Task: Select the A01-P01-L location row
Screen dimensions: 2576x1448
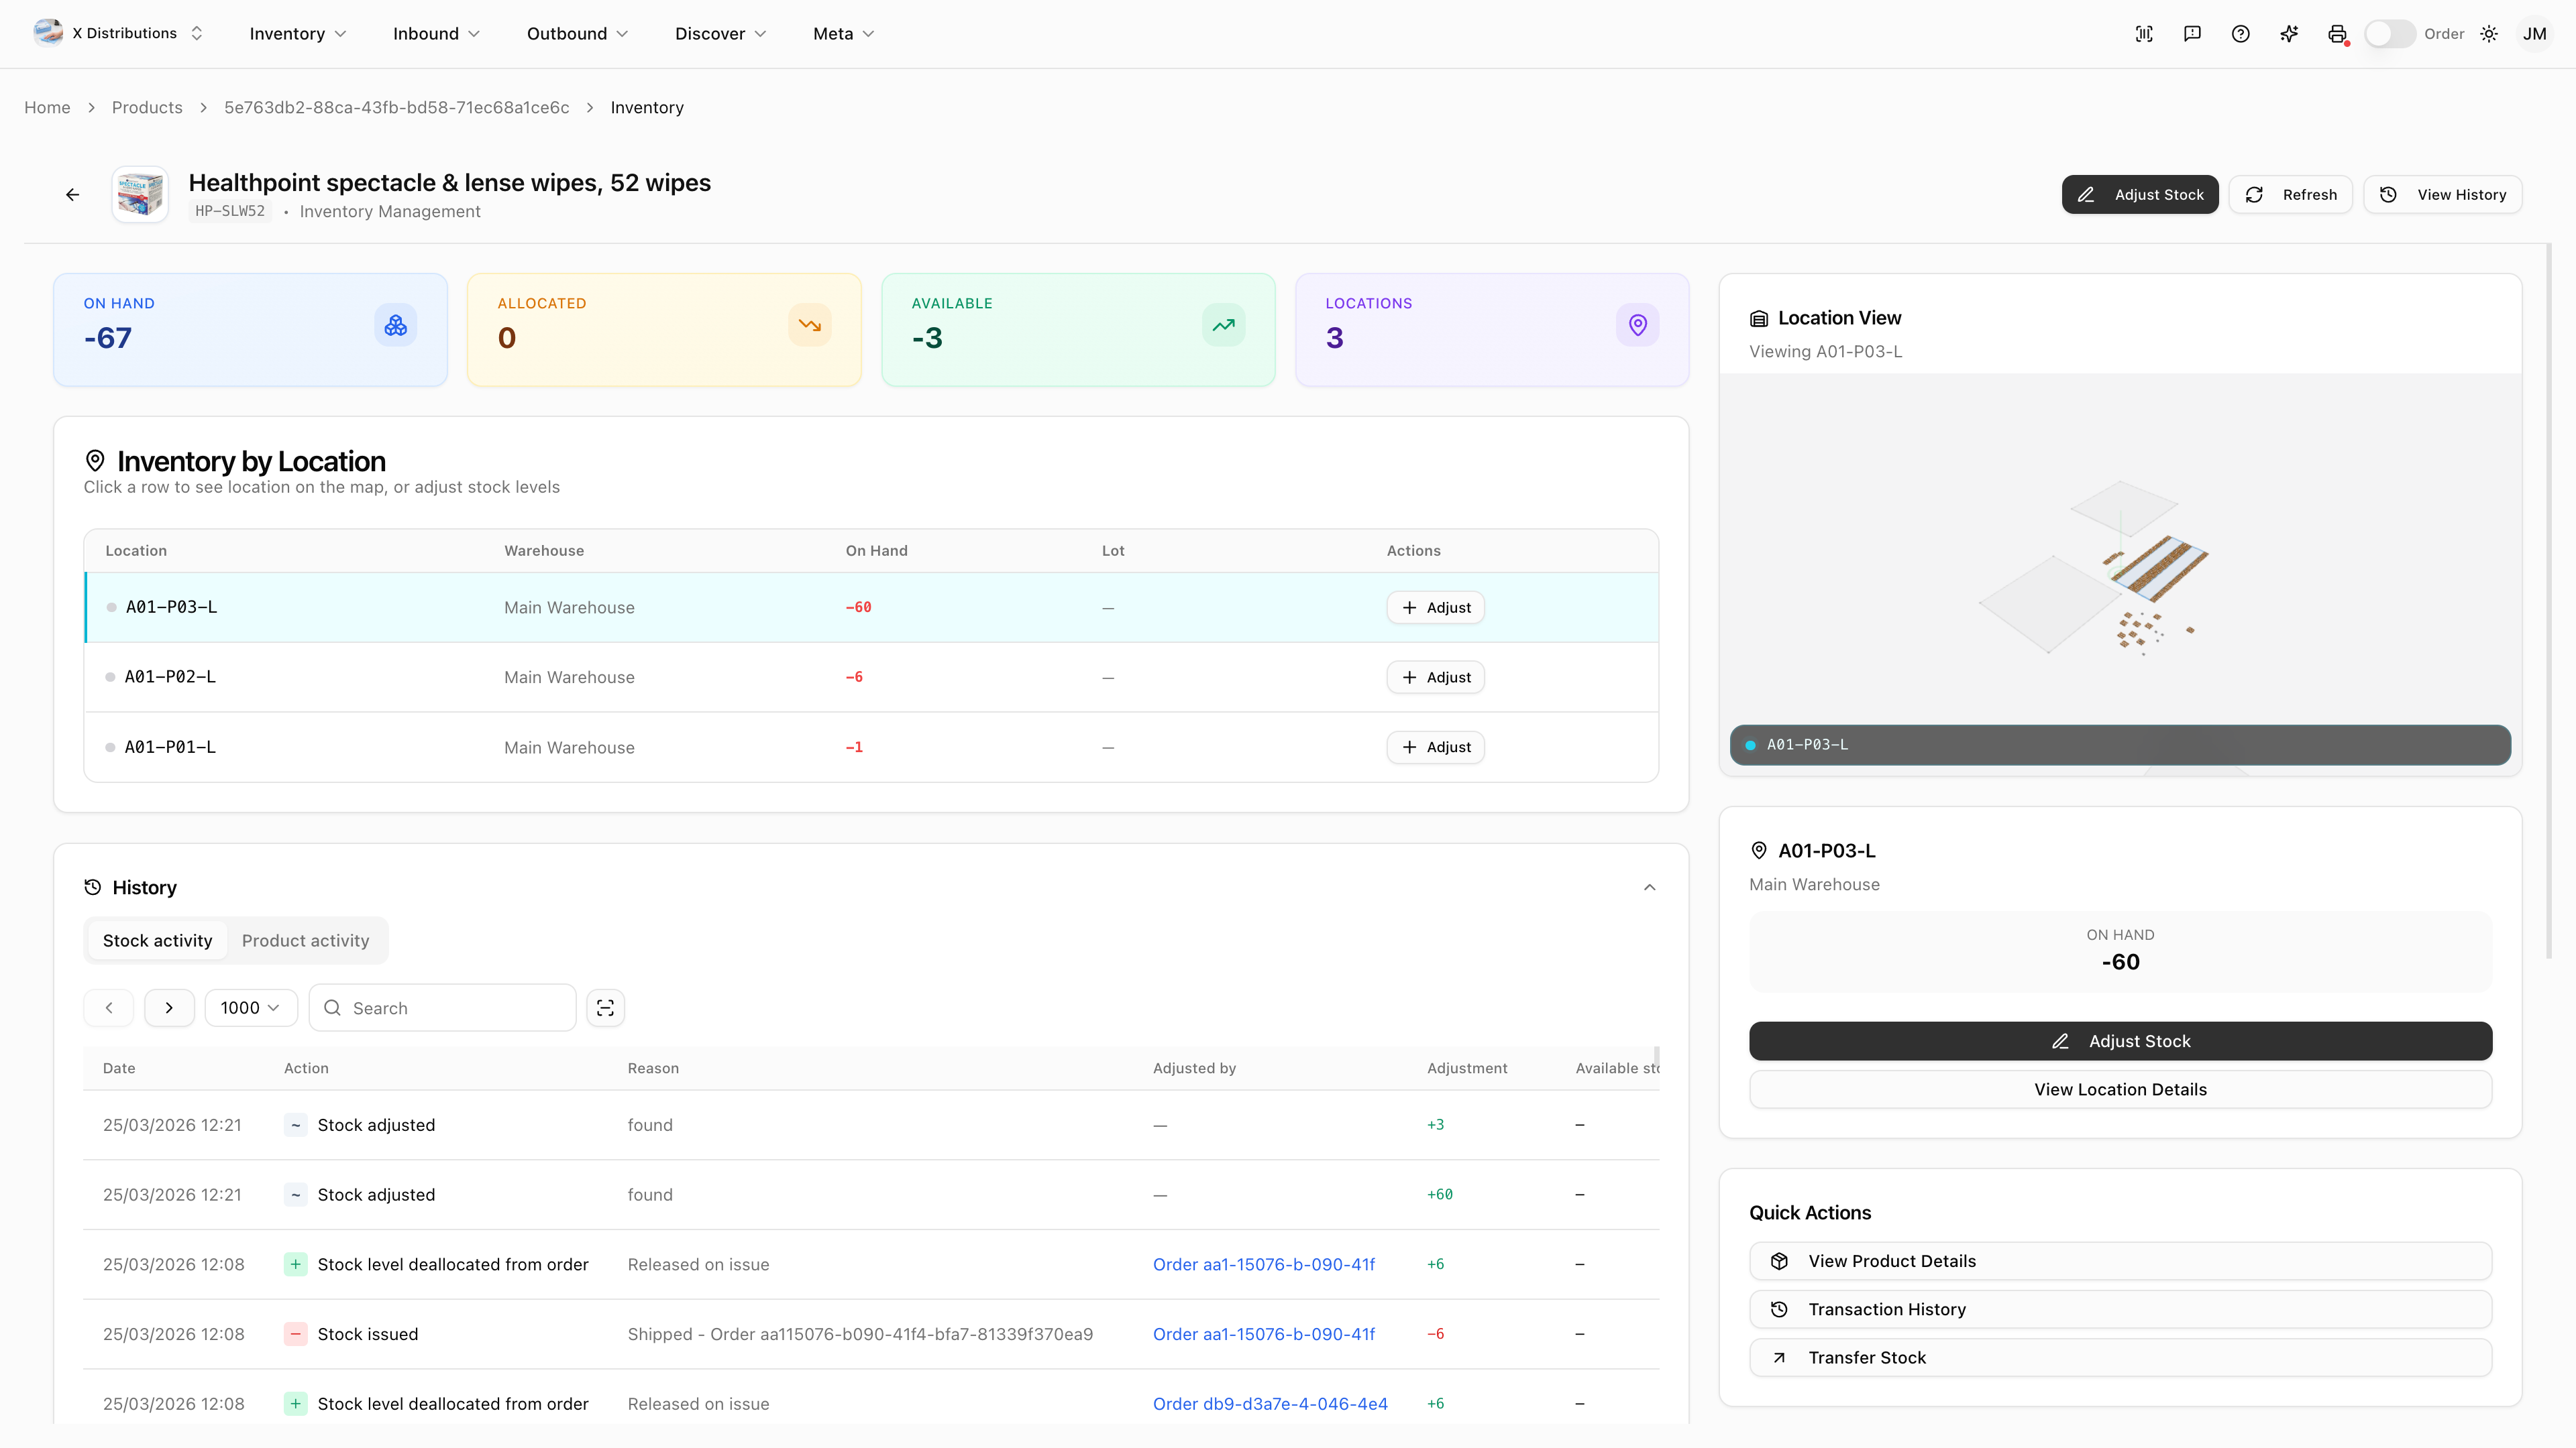Action: pyautogui.click(x=871, y=747)
